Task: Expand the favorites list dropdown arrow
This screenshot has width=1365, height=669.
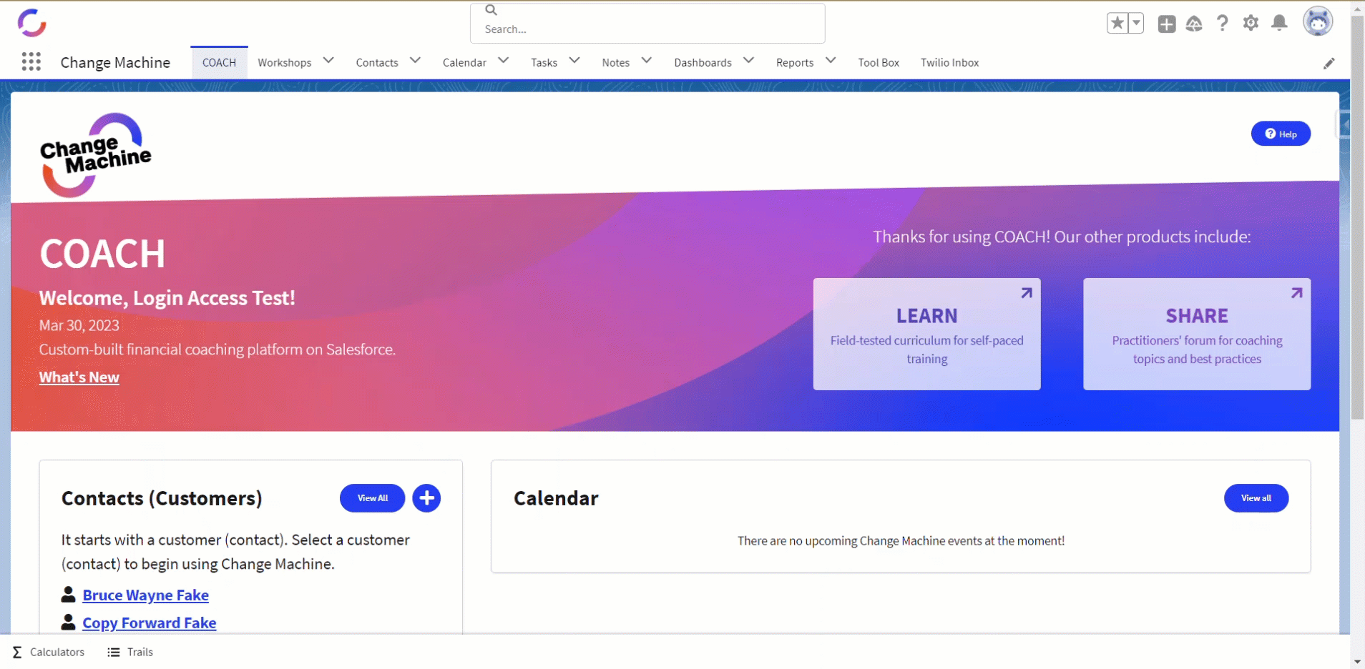Action: 1136,23
